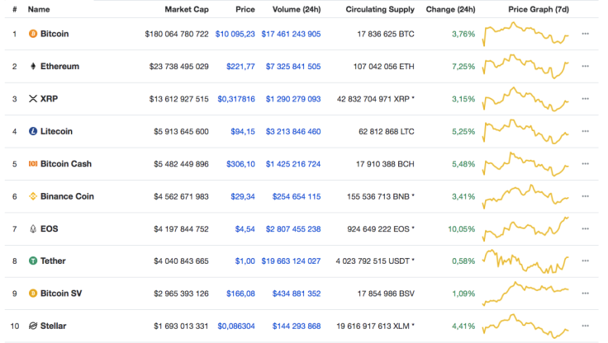Viewport: 608px width, 343px height.
Task: Open the Bitcoin name link
Action: [x=55, y=34]
